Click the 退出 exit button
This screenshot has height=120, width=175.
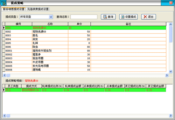coord(149,17)
